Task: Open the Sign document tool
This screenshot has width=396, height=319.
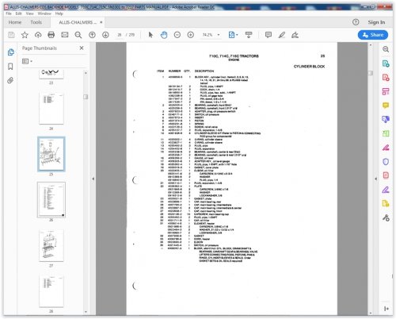Action: [295, 35]
